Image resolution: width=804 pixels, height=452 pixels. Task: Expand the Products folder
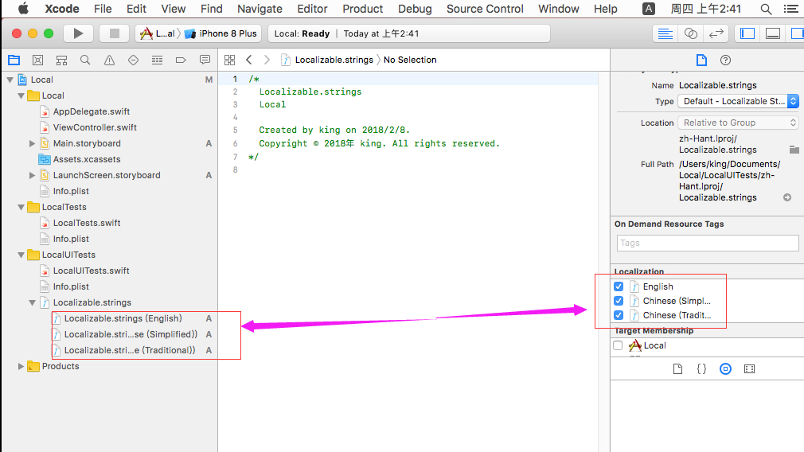click(x=21, y=366)
